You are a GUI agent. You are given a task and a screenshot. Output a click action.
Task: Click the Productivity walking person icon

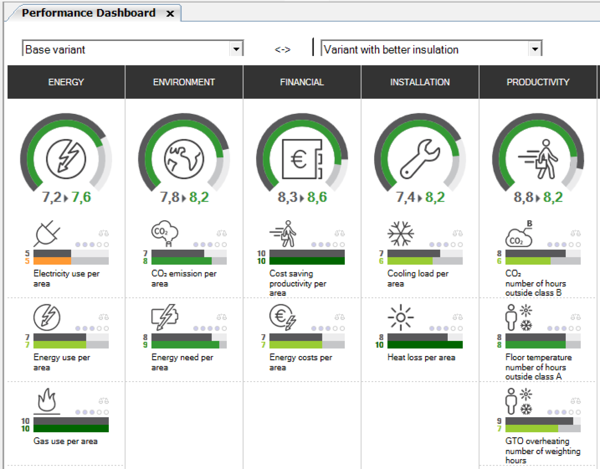(x=538, y=159)
